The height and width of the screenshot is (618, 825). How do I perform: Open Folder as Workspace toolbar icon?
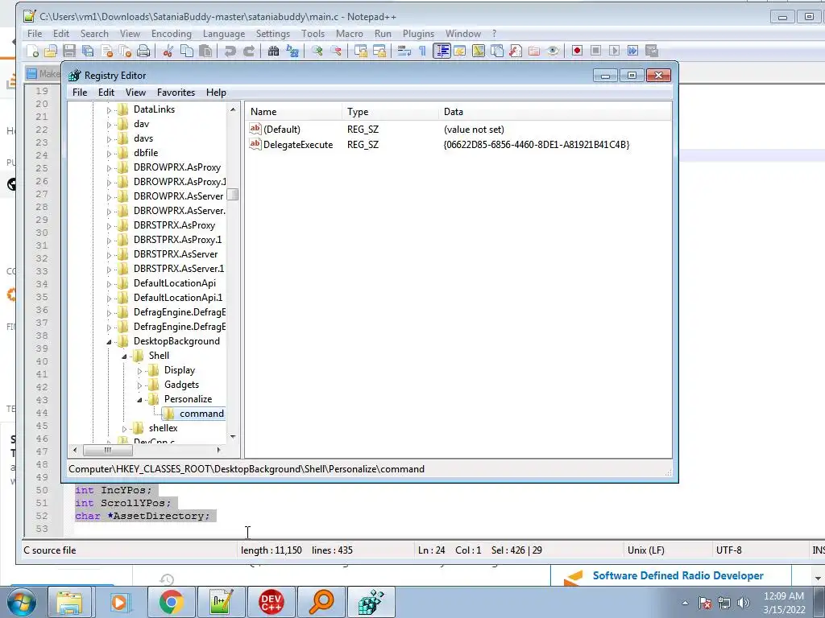coord(534,51)
